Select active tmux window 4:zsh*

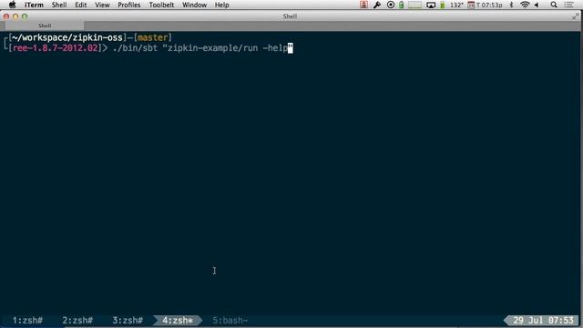(178, 320)
